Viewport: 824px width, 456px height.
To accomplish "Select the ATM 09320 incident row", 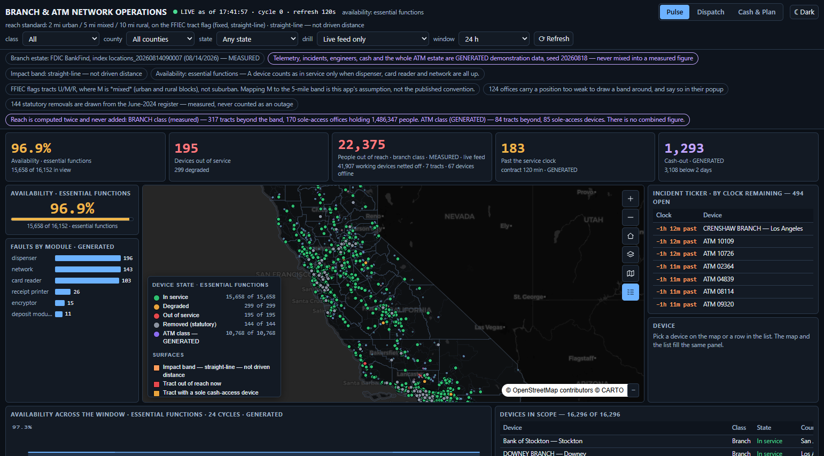I will (733, 304).
